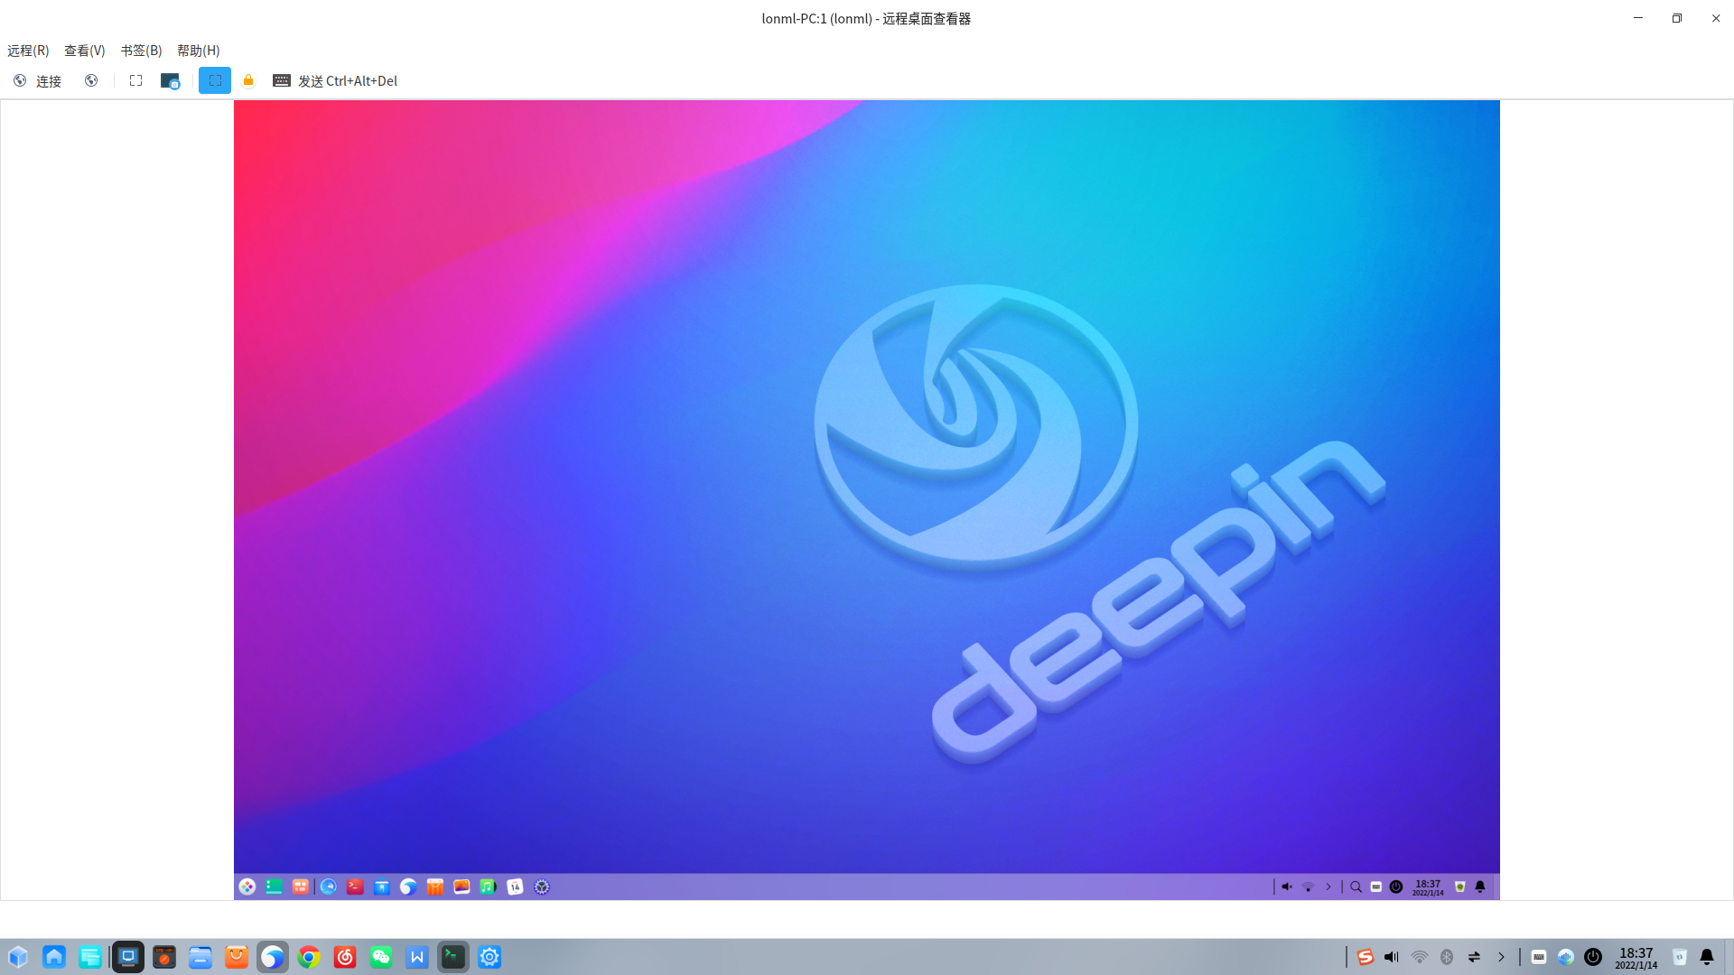The width and height of the screenshot is (1734, 975).
Task: Click the 连接 connect button
Action: click(37, 81)
